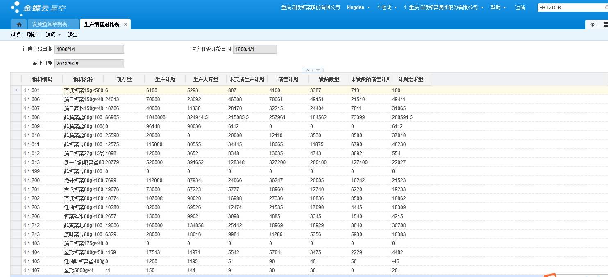Image resolution: width=608 pixels, height=277 pixels.
Task: Open the 个性化 dropdown menu
Action: click(387, 7)
